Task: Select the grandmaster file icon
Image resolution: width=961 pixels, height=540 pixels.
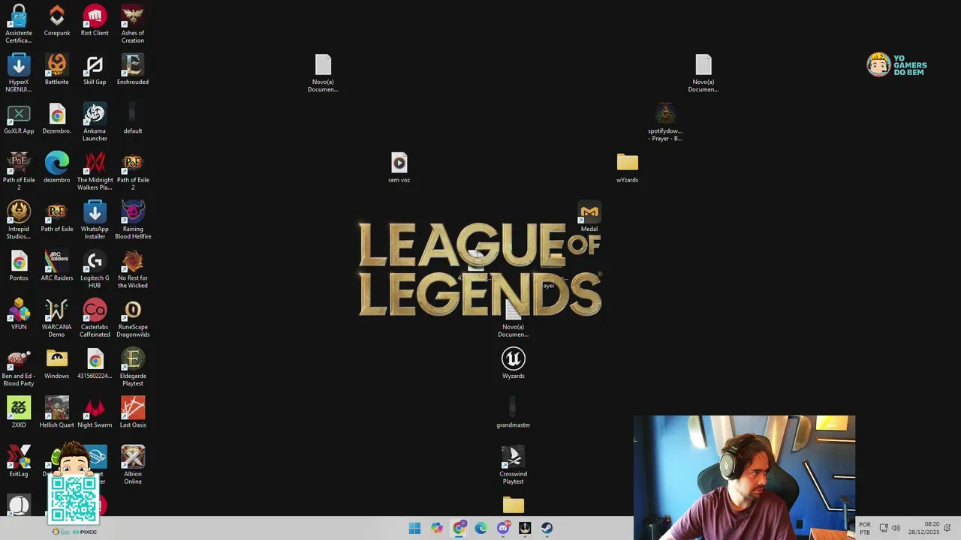Action: 514,412
